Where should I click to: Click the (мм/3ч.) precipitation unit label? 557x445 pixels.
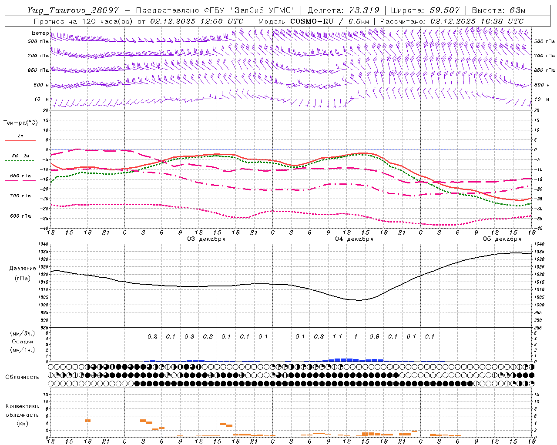pyautogui.click(x=23, y=333)
